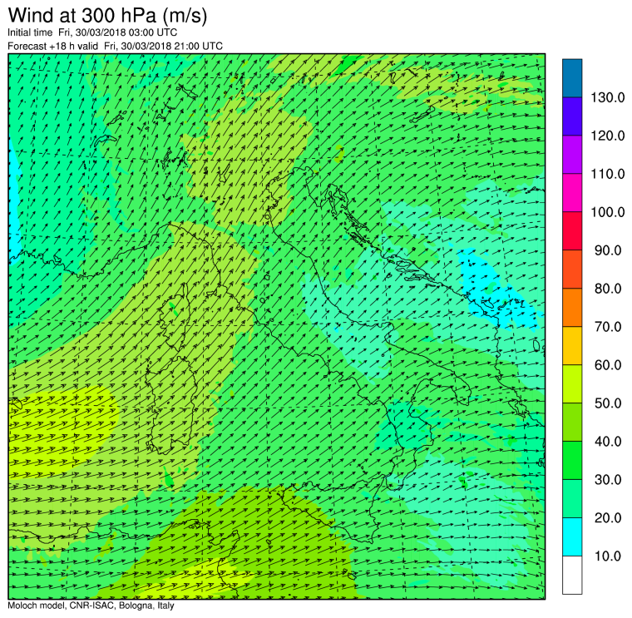Screen dimensions: 632x618
Task: Click the 70.0 colorbar label
Action: [608, 327]
